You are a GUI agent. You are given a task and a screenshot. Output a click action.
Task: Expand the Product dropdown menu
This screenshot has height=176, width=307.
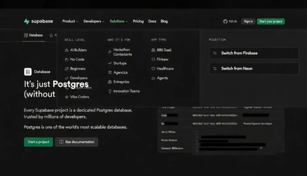(70, 21)
